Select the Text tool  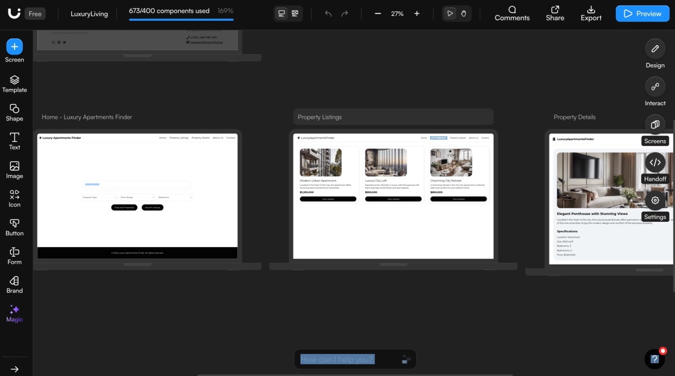pyautogui.click(x=15, y=141)
